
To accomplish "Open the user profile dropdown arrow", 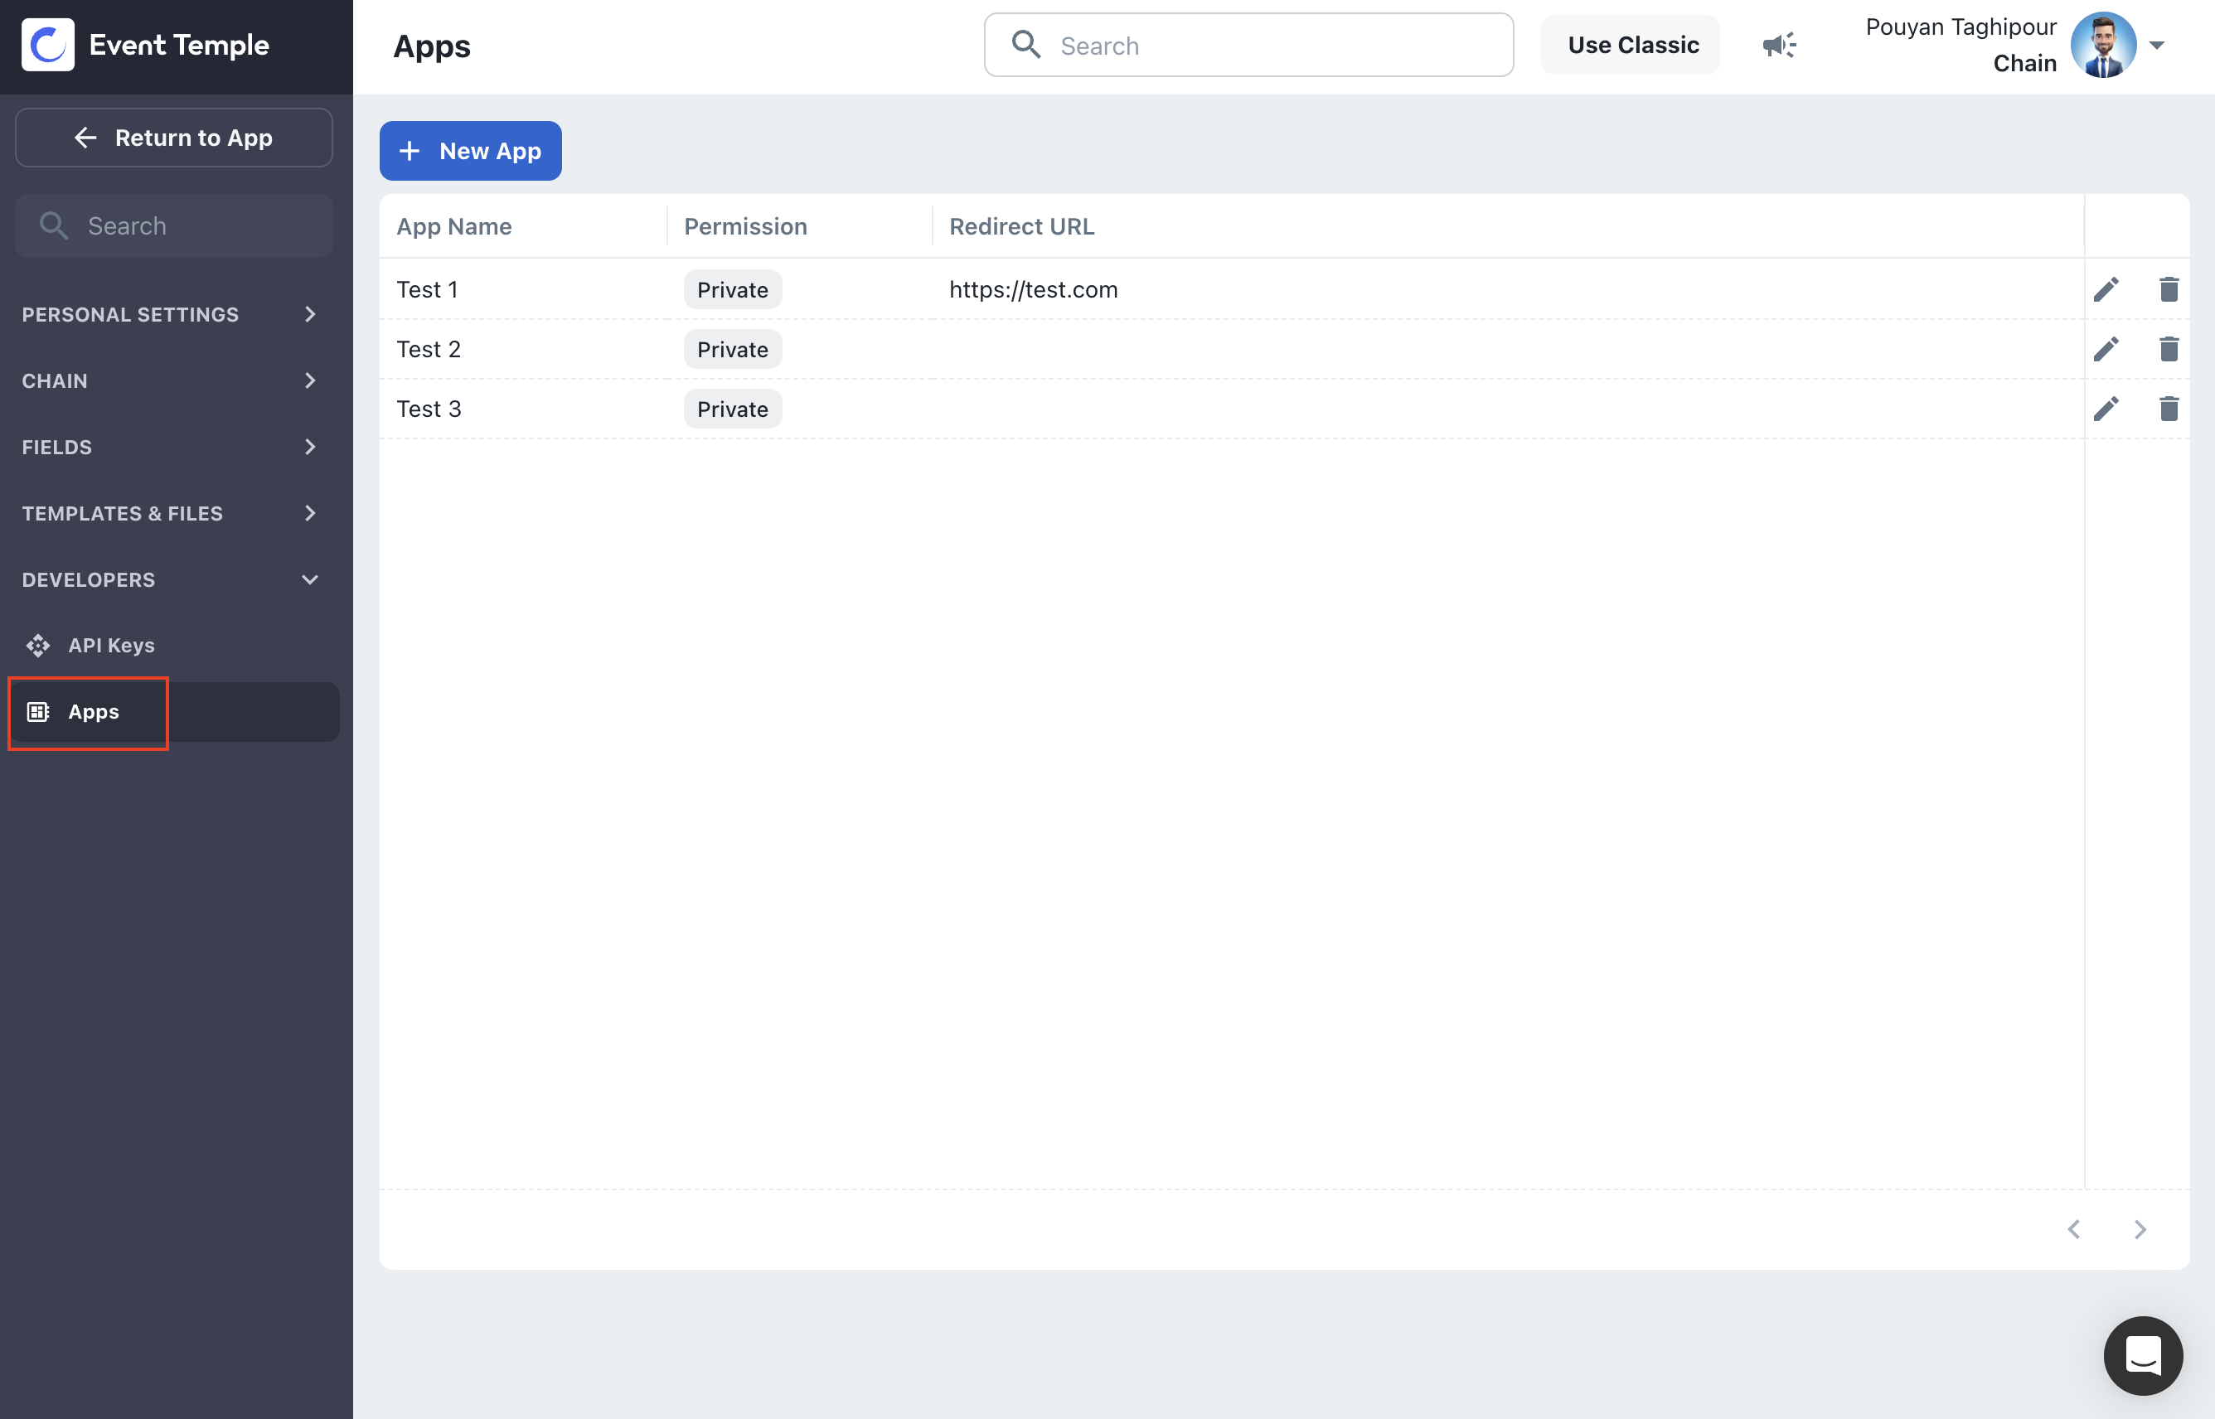I will pyautogui.click(x=2157, y=45).
